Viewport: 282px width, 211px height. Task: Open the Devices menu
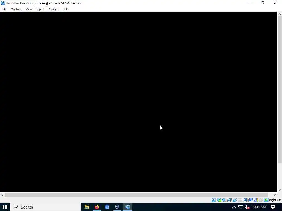[x=53, y=9]
